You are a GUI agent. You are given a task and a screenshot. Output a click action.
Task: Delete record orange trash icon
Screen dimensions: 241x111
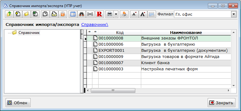[63, 14]
